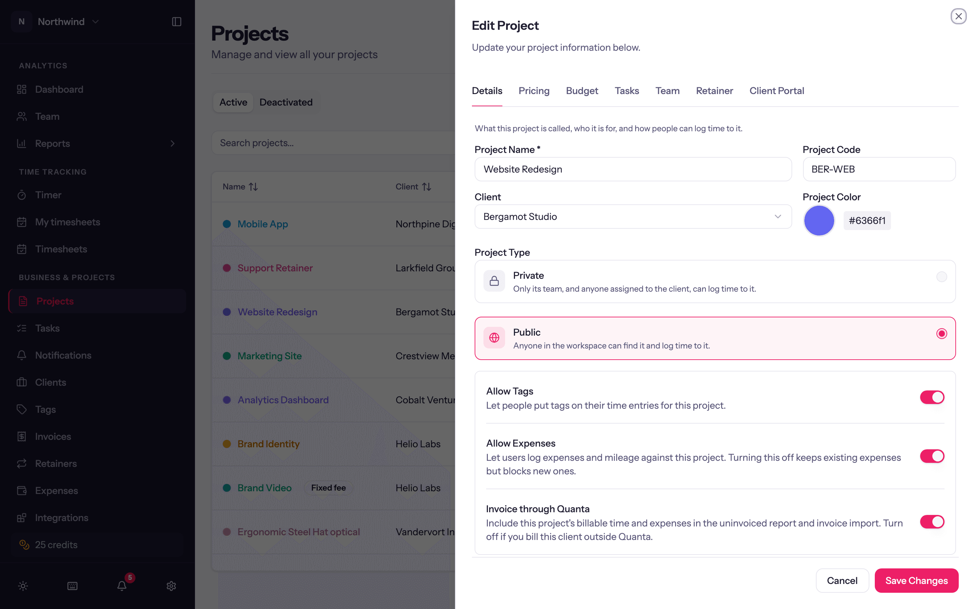Viewport: 975px width, 609px height.
Task: Sort projects by Client column
Action: click(x=413, y=187)
